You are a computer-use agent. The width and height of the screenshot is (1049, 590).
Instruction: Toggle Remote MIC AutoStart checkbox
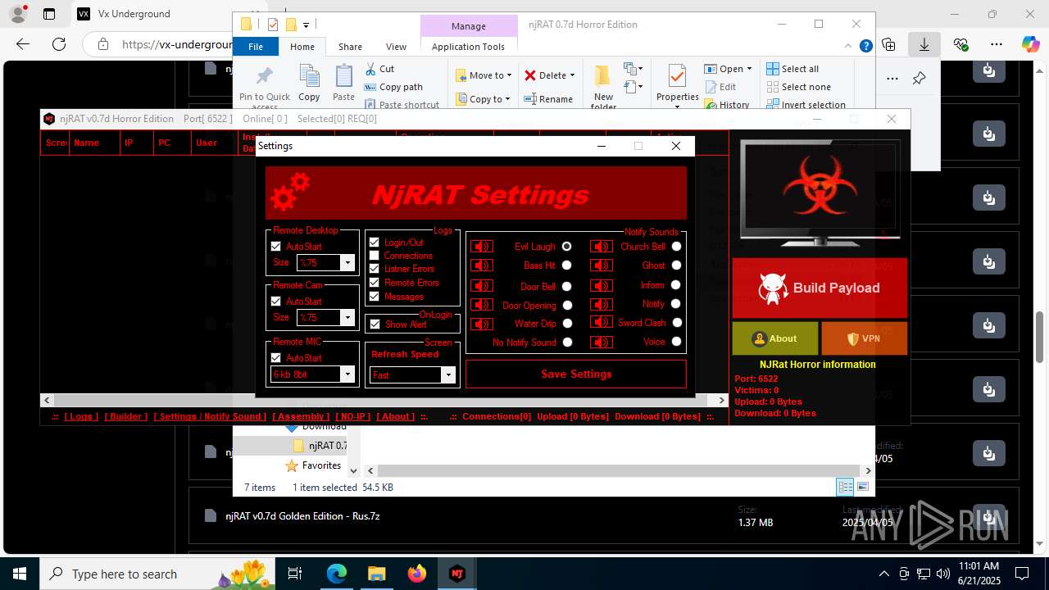click(x=276, y=357)
